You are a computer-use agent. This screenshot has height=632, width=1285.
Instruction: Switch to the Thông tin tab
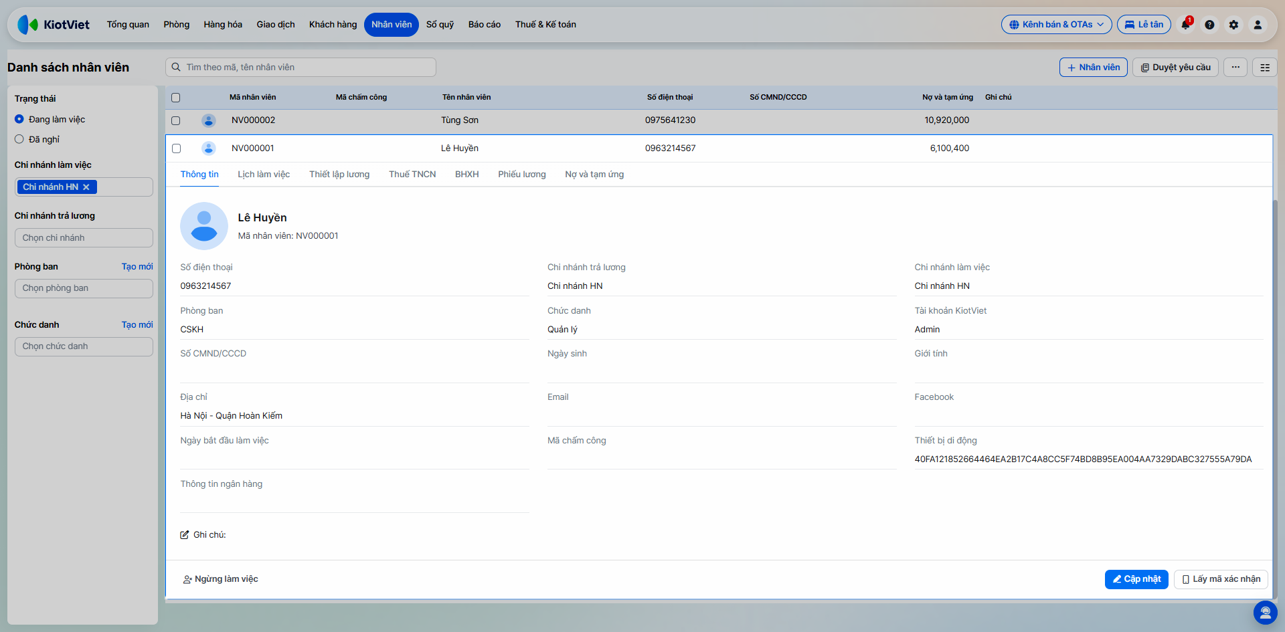(x=199, y=175)
